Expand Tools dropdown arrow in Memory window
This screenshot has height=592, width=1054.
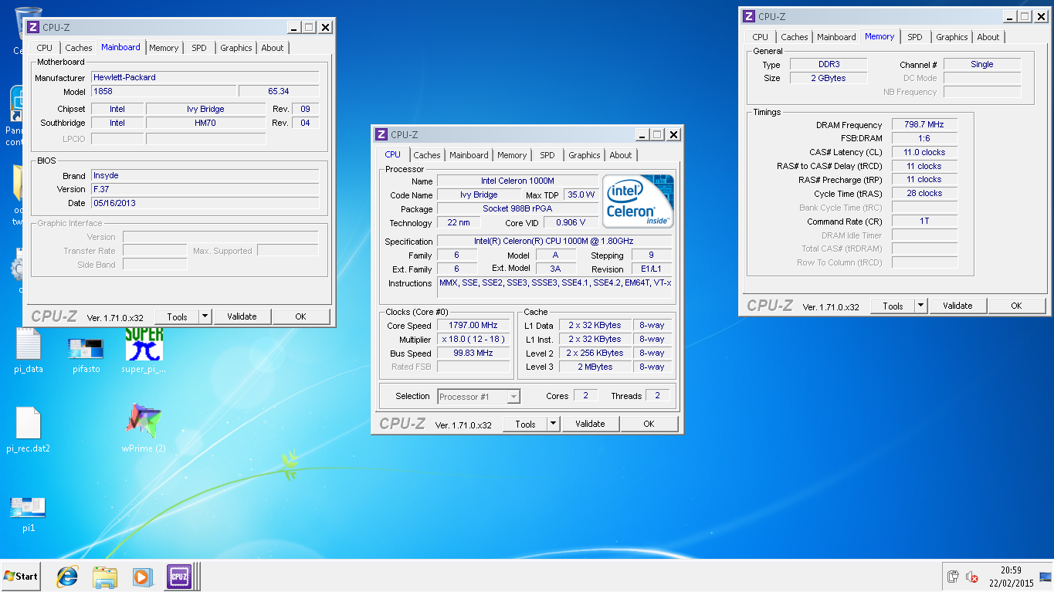pos(920,306)
